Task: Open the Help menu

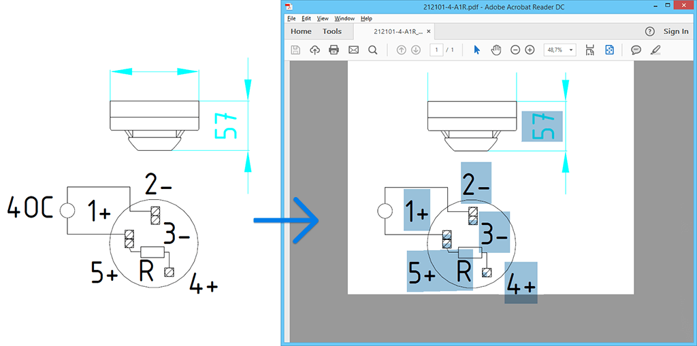Action: pyautogui.click(x=366, y=18)
